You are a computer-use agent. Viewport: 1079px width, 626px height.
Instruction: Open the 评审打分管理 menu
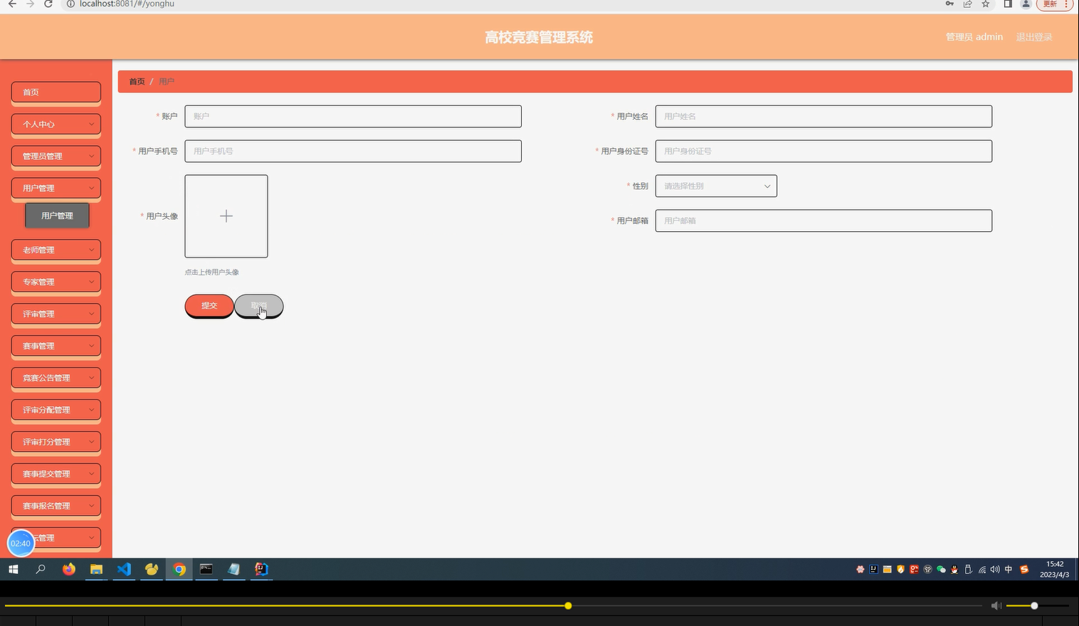tap(56, 442)
